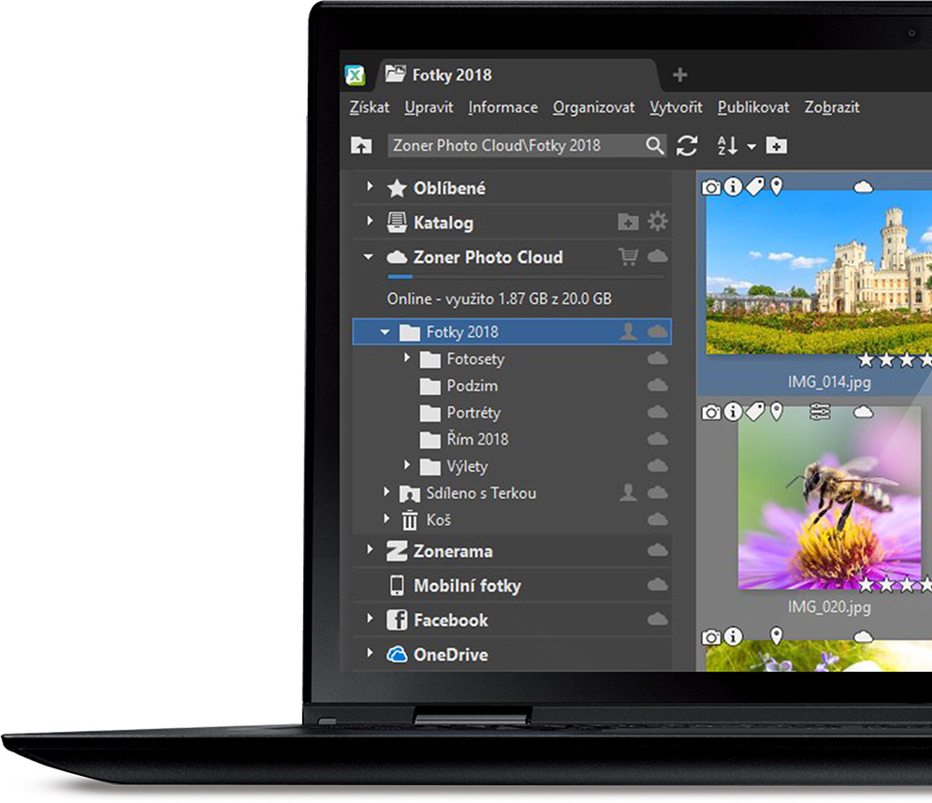Viewport: 932px width, 803px height.
Task: Click cloud icon on Fotky 2018 row
Action: click(658, 331)
